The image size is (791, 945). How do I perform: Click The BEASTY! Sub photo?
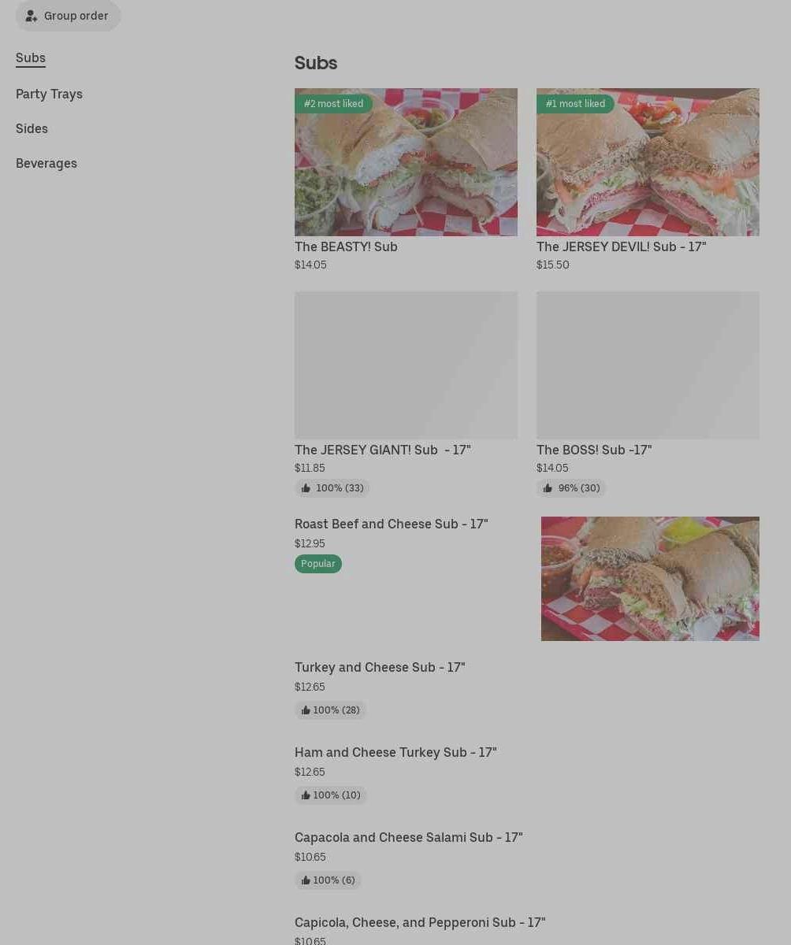pos(406,162)
